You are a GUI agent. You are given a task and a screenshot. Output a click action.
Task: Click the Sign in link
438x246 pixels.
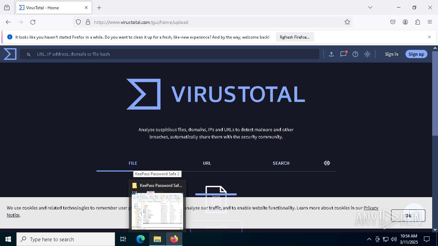point(391,54)
